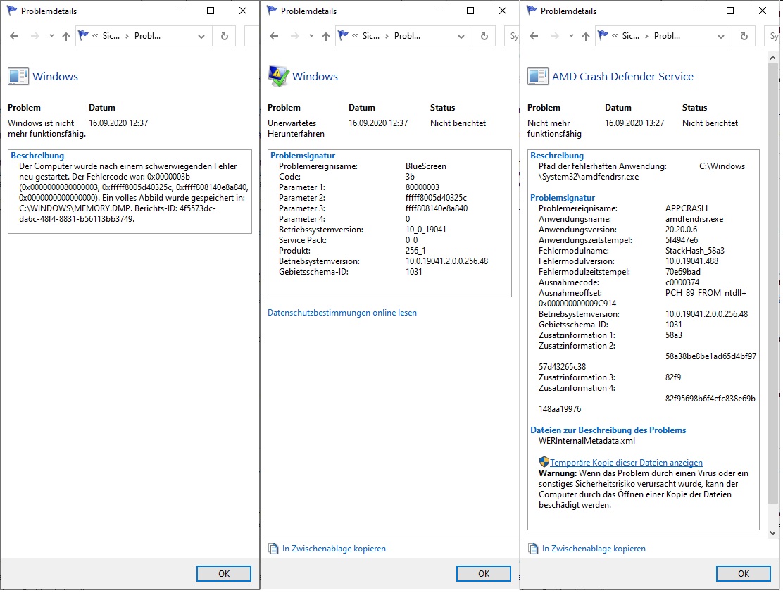The width and height of the screenshot is (783, 593).
Task: Click the Windows report icon in first window
Action: pyautogui.click(x=18, y=76)
